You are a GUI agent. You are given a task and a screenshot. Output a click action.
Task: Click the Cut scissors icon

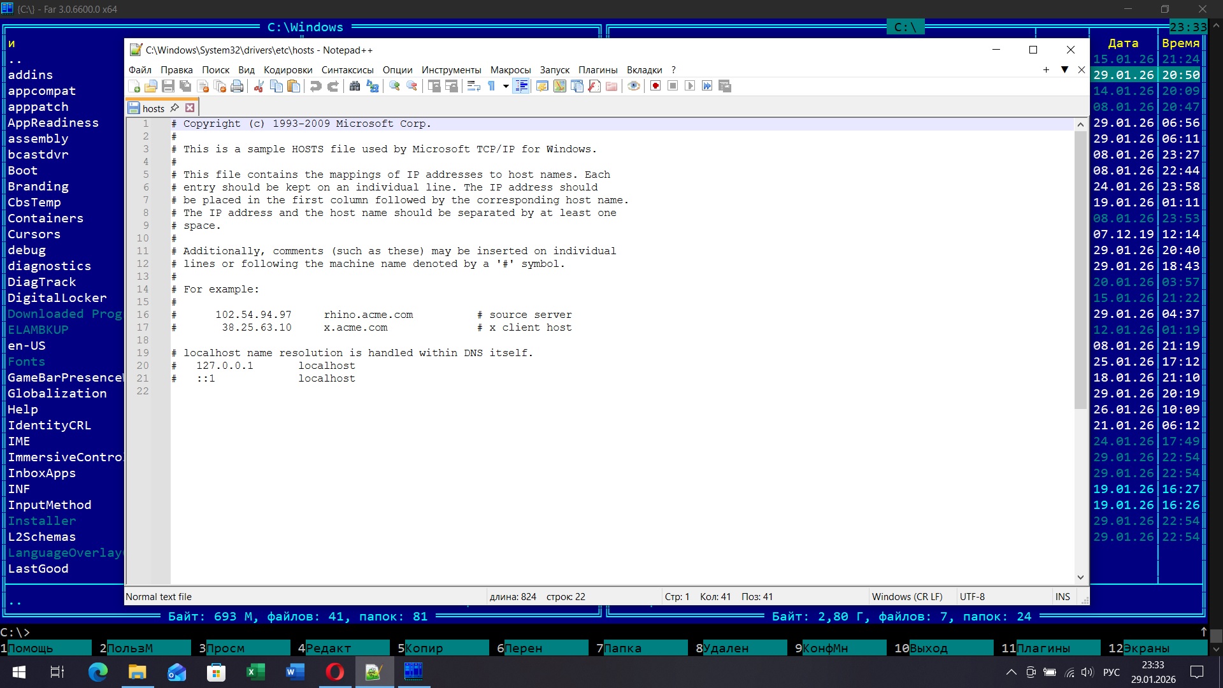pyautogui.click(x=259, y=87)
